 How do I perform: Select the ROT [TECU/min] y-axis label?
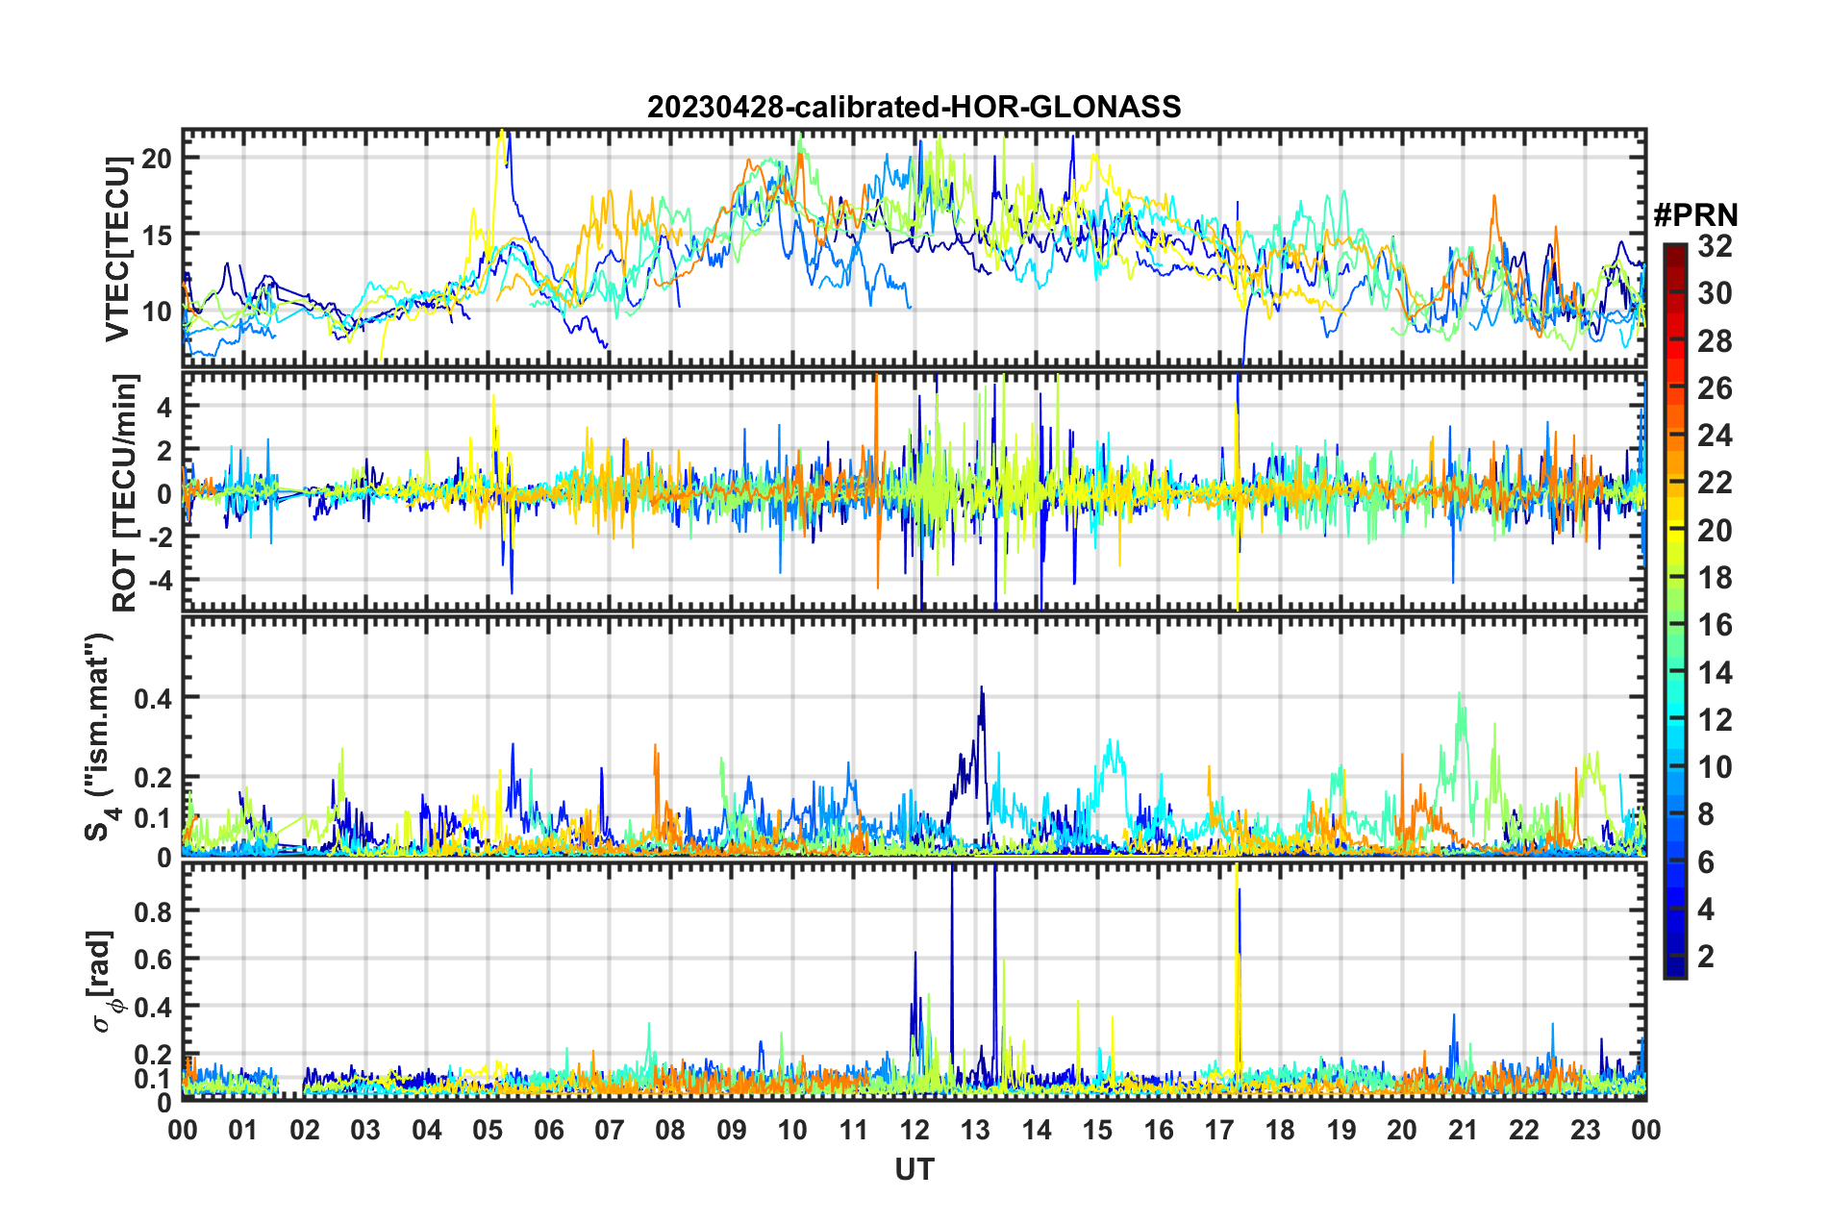point(125,492)
